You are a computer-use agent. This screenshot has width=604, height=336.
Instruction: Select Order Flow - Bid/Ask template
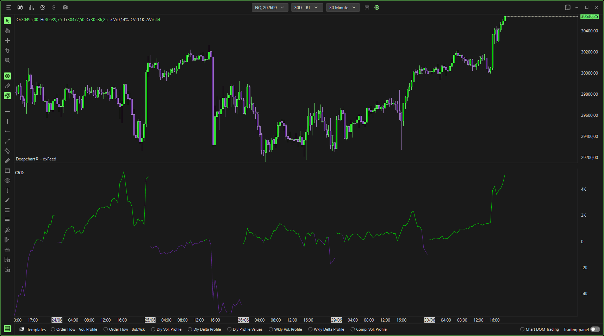(x=124, y=329)
